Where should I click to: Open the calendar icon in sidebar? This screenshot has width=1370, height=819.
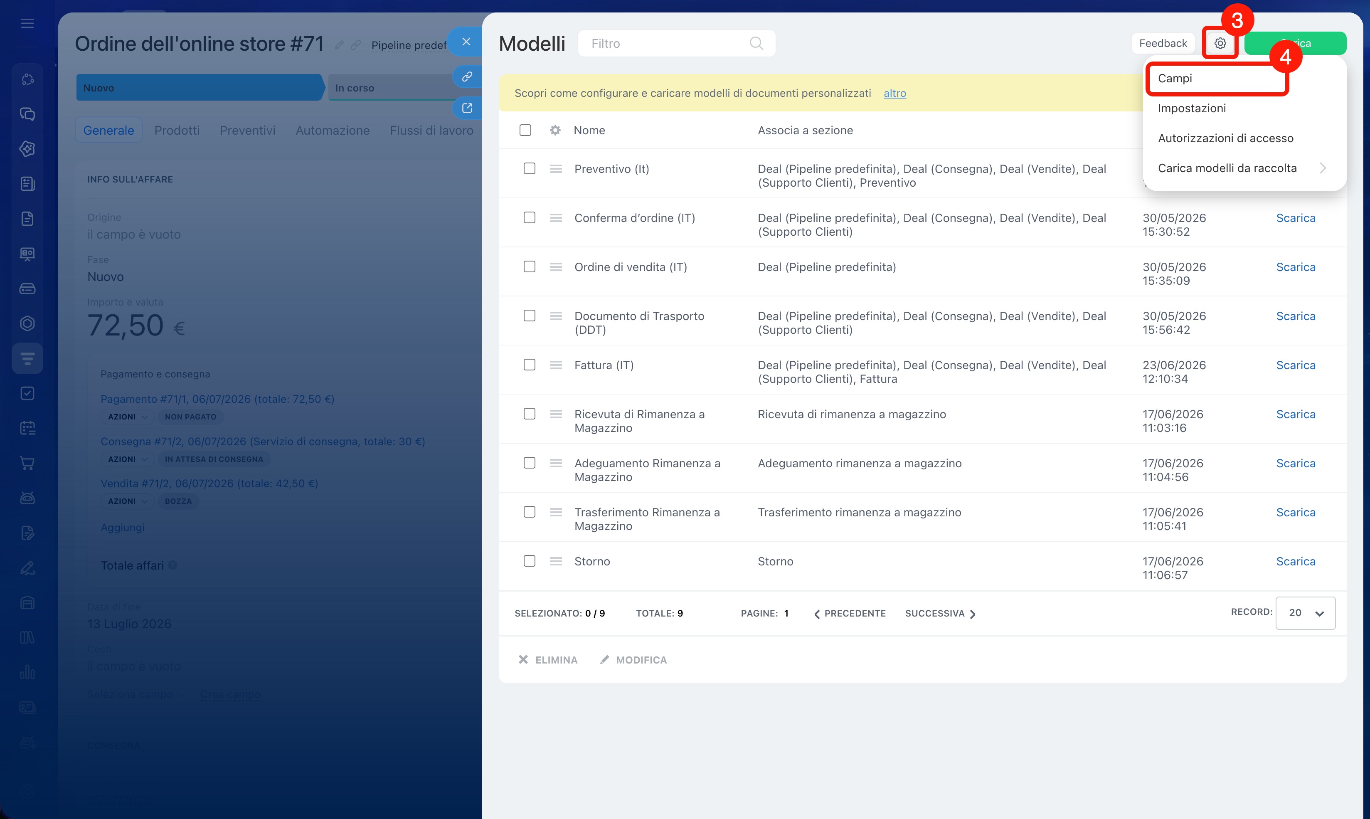27,428
